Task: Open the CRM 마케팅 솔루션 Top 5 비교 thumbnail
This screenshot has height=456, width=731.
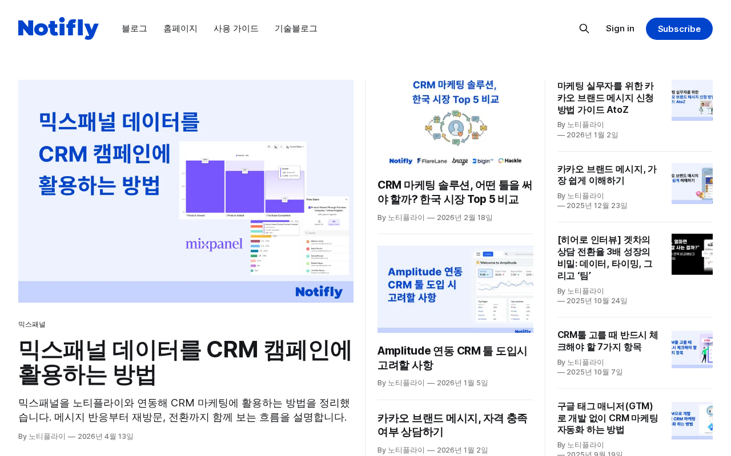Action: [455, 124]
